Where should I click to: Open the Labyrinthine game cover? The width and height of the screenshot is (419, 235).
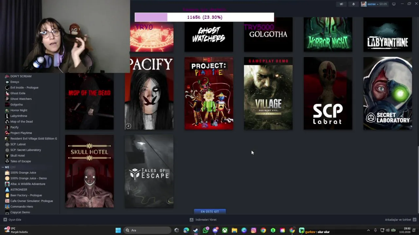388,35
